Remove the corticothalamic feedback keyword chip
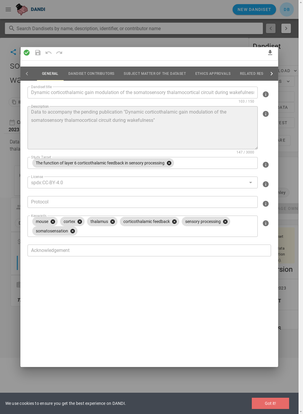The width and height of the screenshot is (303, 414). pos(174,221)
